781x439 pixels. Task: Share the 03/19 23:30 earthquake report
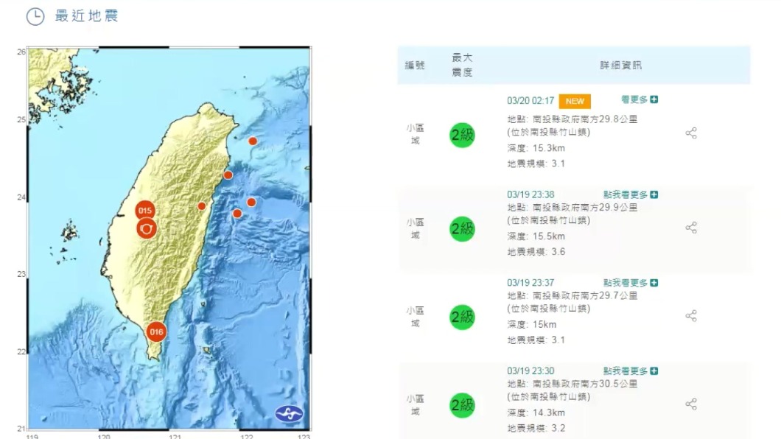pos(691,404)
